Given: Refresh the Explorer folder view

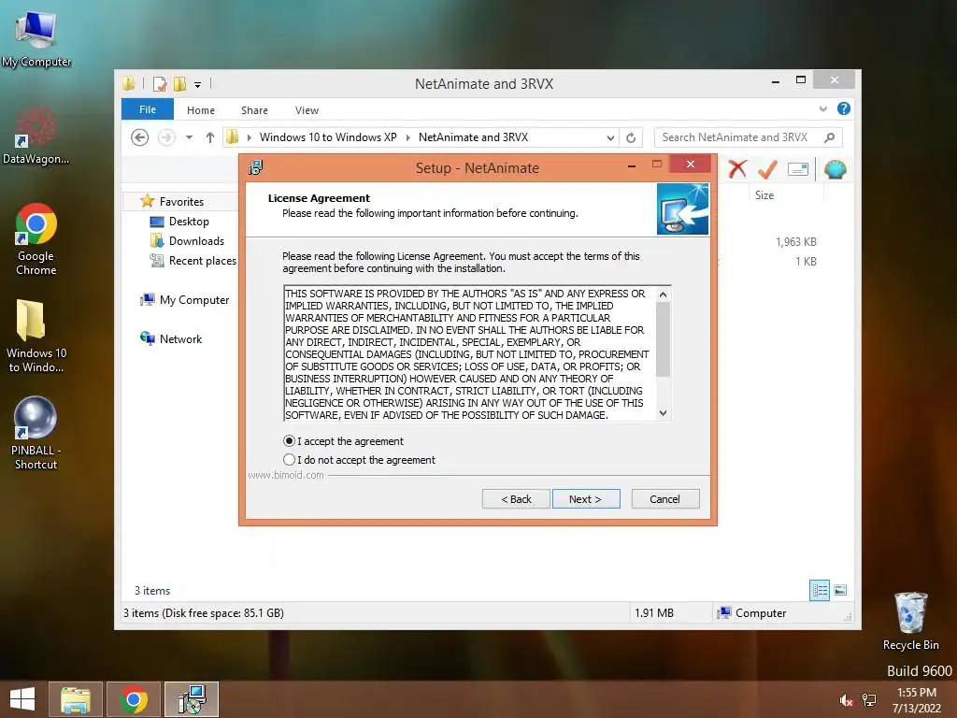Looking at the screenshot, I should click(631, 138).
